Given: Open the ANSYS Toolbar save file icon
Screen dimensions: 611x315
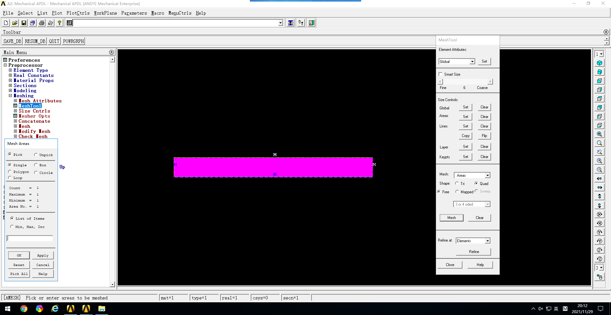Looking at the screenshot, I should (x=24, y=23).
